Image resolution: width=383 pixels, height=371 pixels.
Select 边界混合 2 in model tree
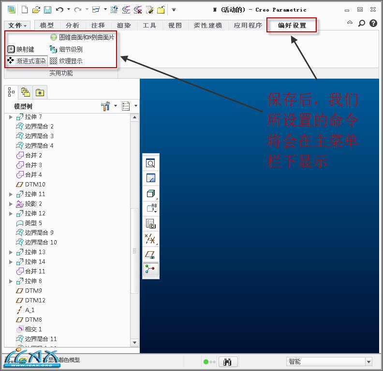click(35, 127)
